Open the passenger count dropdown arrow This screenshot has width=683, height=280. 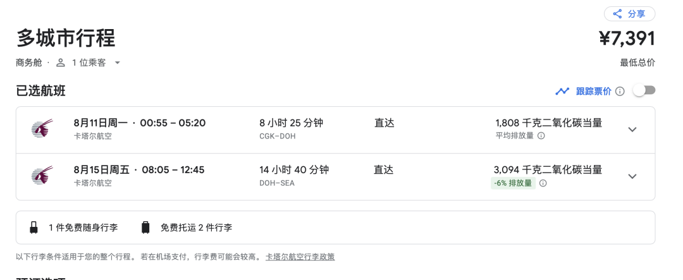[117, 63]
